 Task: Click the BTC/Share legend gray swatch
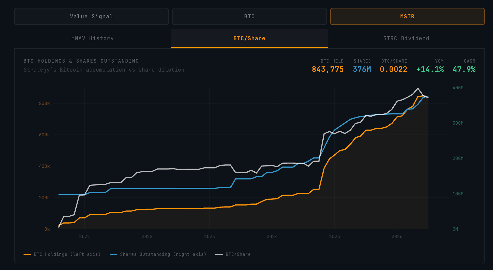click(219, 254)
